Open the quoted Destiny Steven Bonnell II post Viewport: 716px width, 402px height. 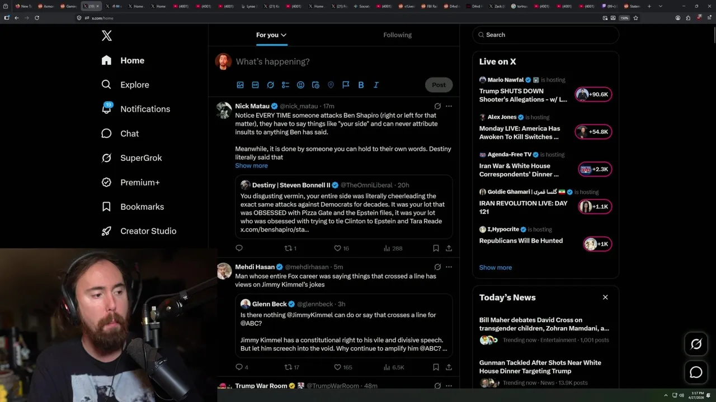click(343, 207)
